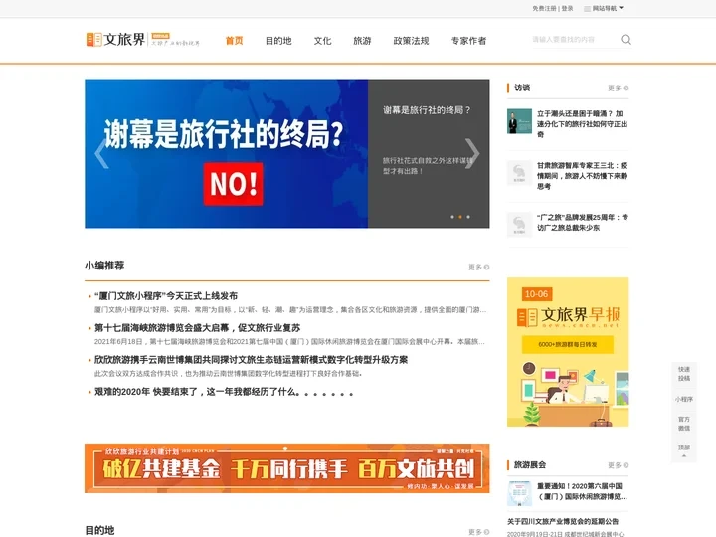This screenshot has height=537, width=716.
Task: Click summary text 厦门文旅小程序以好用、实用
Action: (290, 310)
